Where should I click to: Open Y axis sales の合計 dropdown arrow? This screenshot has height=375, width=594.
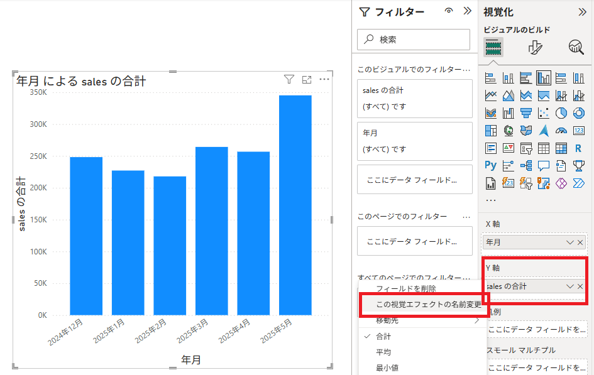[x=569, y=286]
